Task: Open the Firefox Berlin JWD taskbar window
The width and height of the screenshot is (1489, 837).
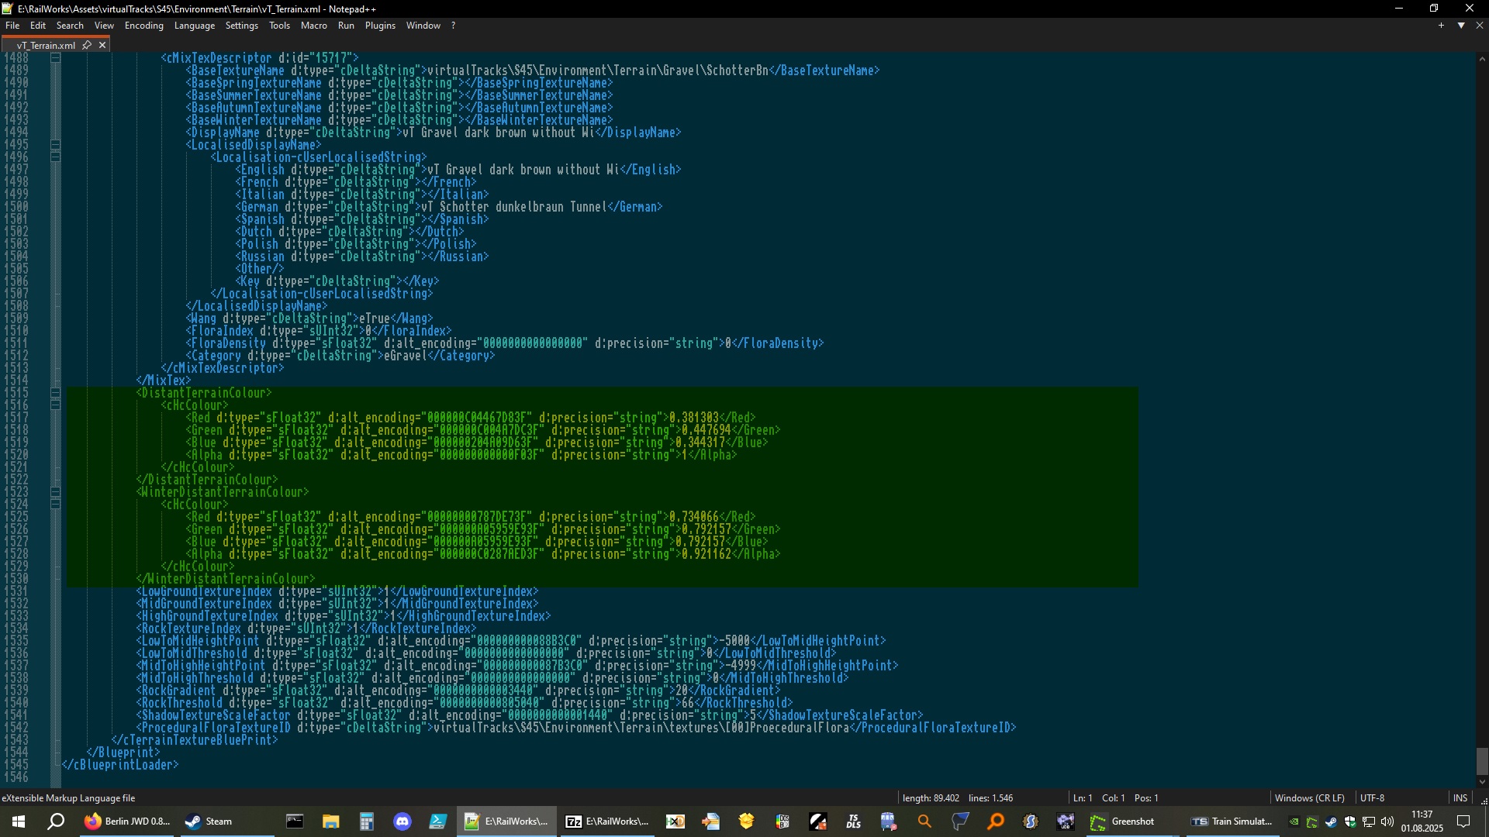Action: coord(126,821)
